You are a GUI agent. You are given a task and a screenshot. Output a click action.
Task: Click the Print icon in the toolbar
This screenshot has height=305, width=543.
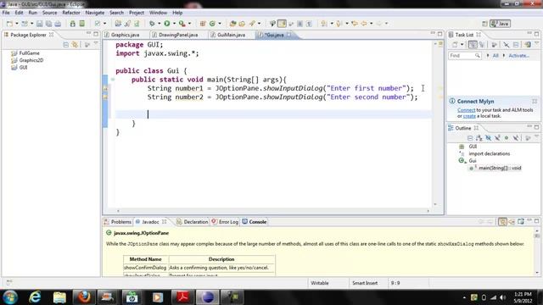tap(58, 24)
